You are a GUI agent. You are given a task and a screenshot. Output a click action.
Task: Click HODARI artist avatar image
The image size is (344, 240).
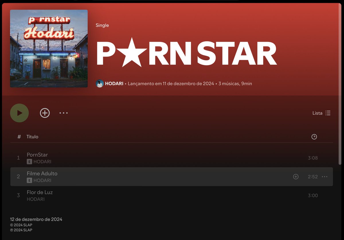click(100, 84)
